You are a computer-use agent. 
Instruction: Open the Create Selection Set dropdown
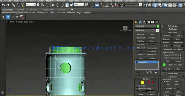pos(133,5)
